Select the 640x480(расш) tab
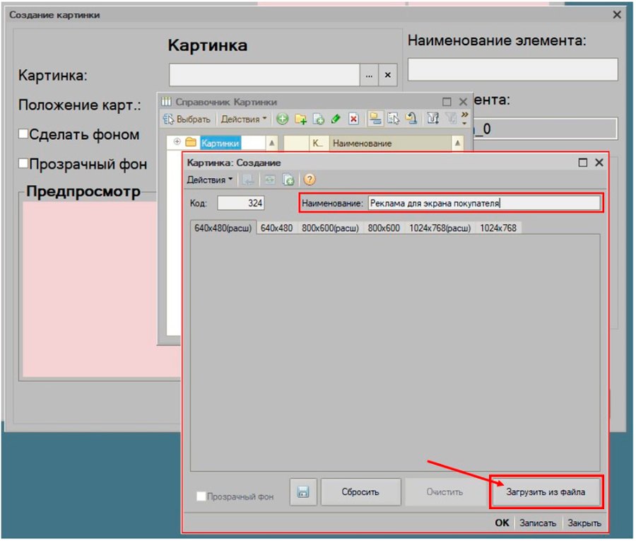 point(223,228)
